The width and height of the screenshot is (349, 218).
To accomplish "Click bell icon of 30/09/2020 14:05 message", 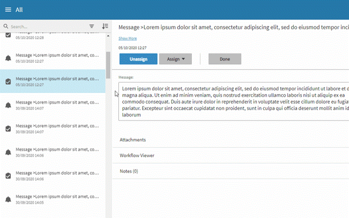I will [x=8, y=199].
